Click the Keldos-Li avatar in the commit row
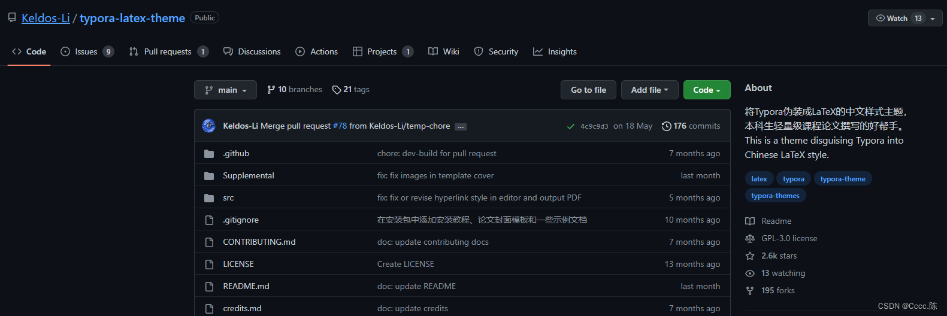The width and height of the screenshot is (947, 316). (x=209, y=126)
